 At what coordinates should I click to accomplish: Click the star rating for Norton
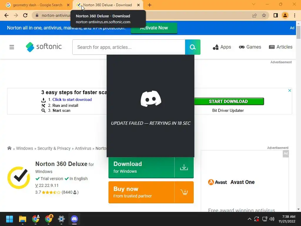(x=51, y=192)
